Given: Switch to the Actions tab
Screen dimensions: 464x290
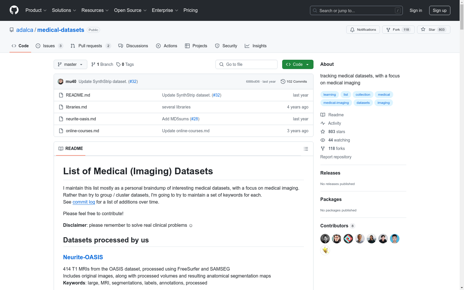Looking at the screenshot, I should [x=166, y=46].
